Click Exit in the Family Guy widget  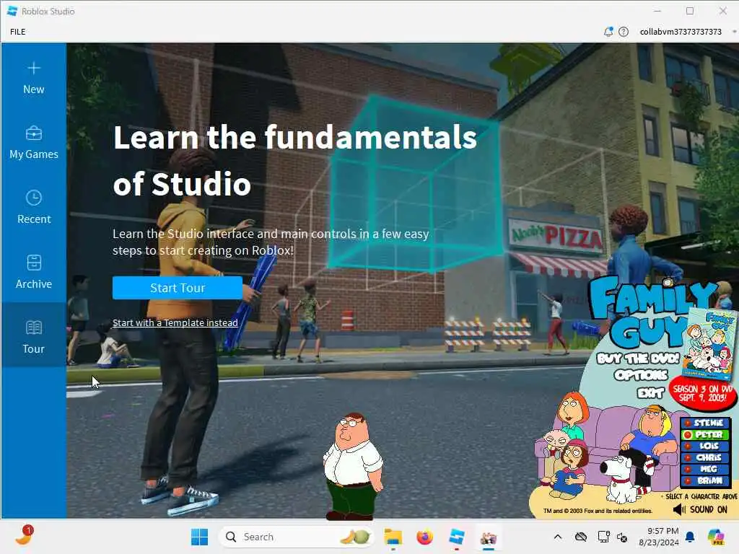click(x=650, y=392)
